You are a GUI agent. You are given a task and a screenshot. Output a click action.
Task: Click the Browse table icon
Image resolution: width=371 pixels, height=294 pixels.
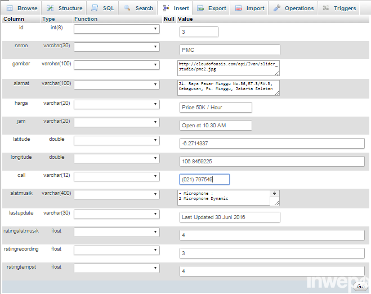point(10,8)
